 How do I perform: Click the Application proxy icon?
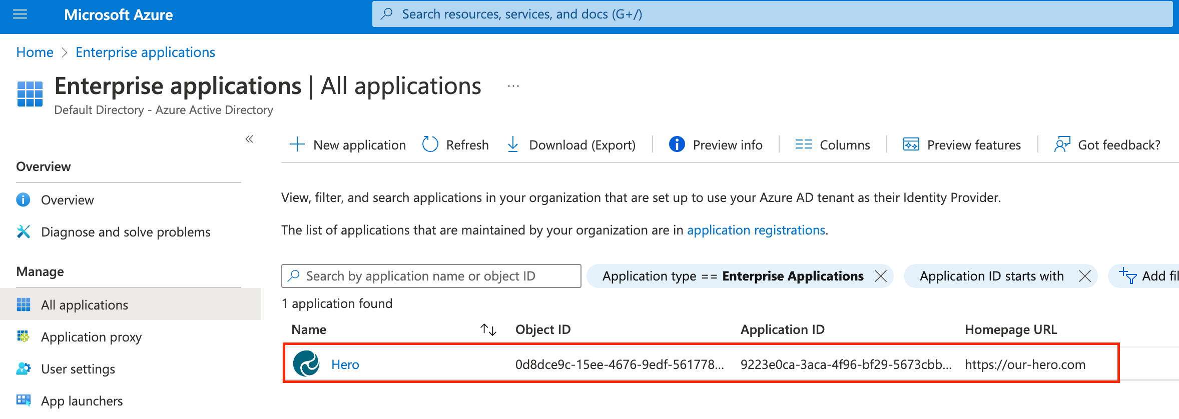24,336
